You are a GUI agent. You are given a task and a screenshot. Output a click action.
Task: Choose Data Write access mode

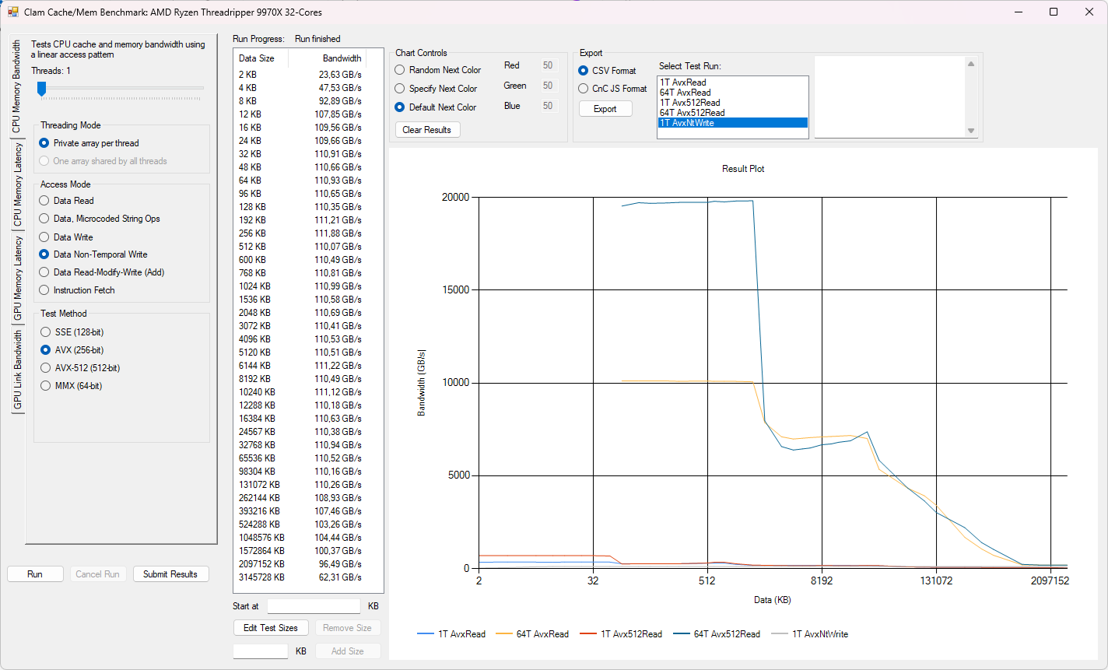(66, 237)
